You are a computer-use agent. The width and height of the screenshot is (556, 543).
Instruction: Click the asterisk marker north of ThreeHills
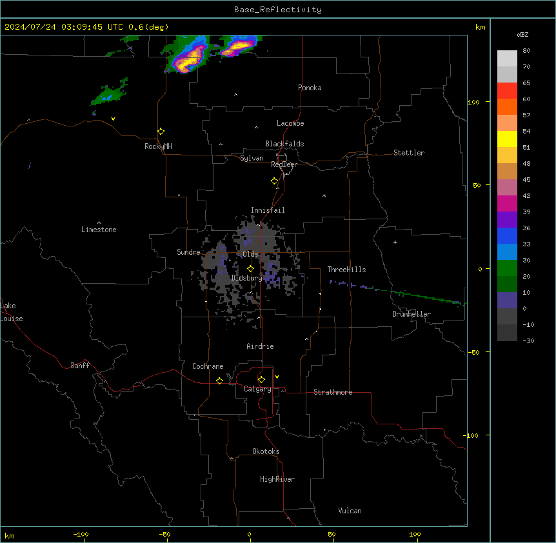click(x=324, y=195)
